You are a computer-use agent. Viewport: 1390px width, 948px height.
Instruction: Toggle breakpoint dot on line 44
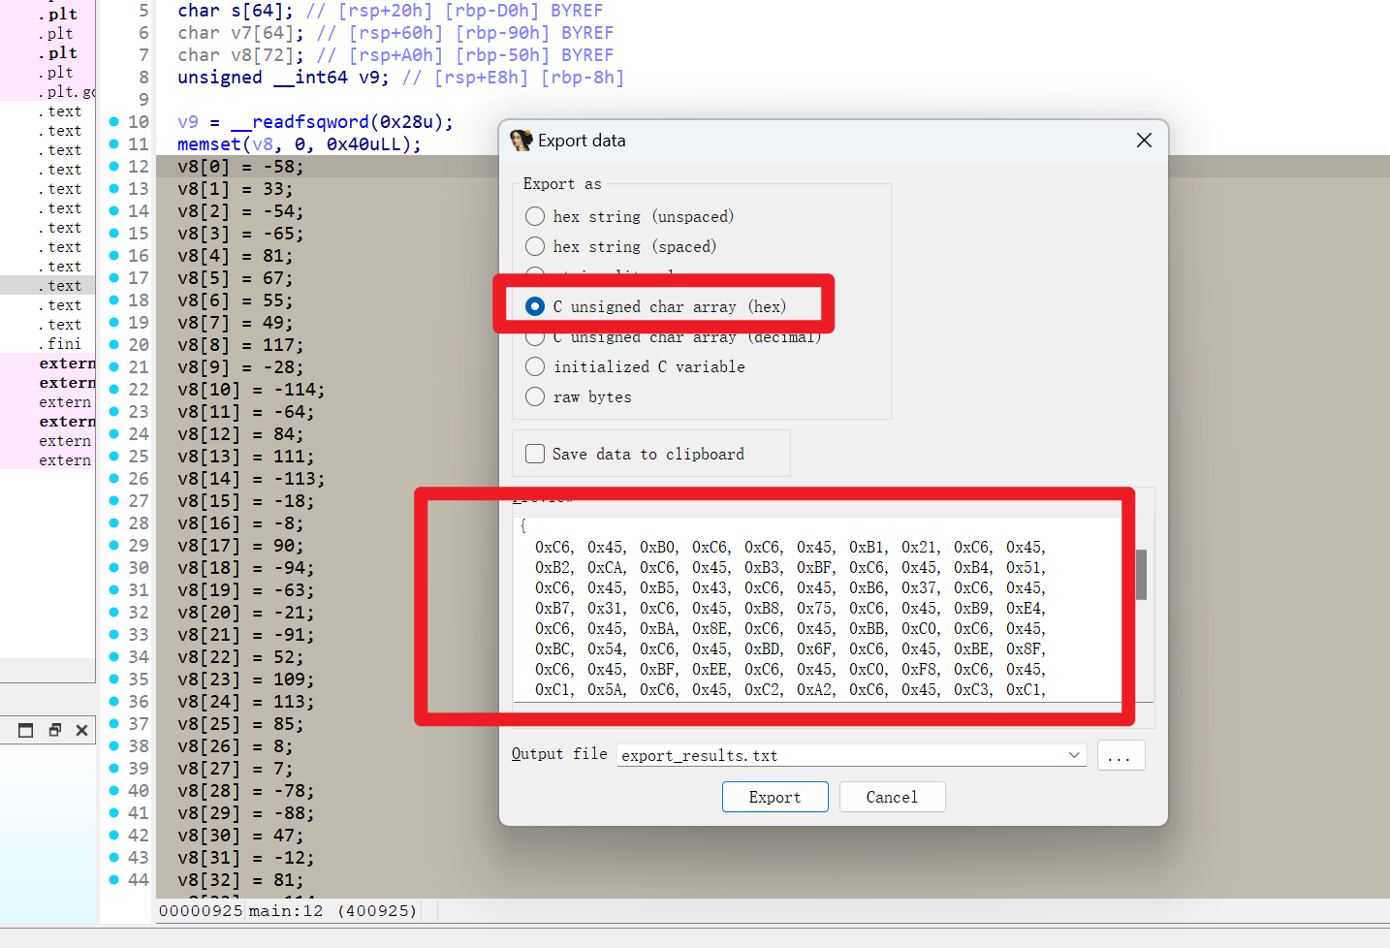tap(113, 879)
